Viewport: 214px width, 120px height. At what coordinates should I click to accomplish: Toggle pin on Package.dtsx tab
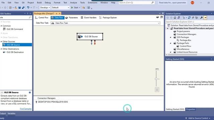(57, 14)
